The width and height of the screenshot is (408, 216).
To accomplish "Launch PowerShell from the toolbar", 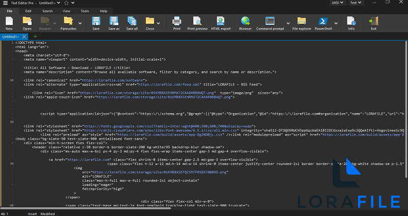I will click(x=323, y=21).
